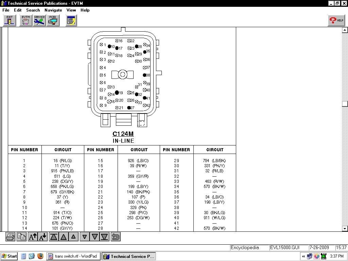Open the Help menu
The height and width of the screenshot is (261, 348).
(85, 10)
